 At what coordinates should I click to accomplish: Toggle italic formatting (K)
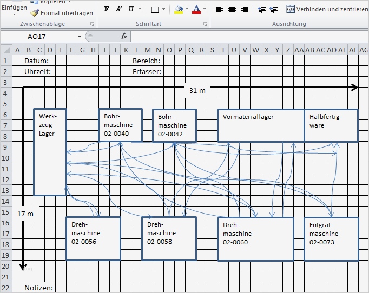119,9
